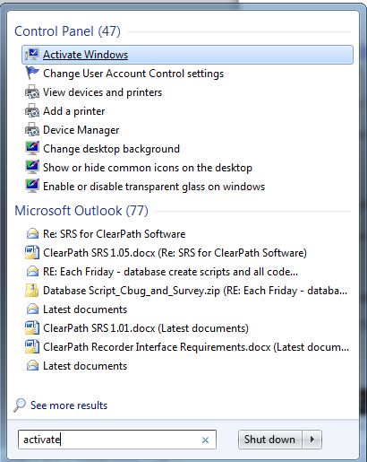Viewport: 367px width, 462px height.
Task: Open the email Re: SRS for ClearPath Software
Action: pos(114,234)
